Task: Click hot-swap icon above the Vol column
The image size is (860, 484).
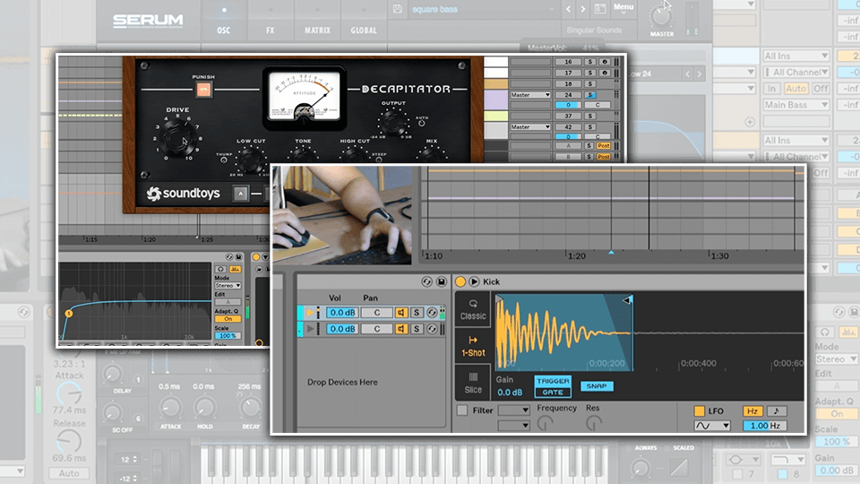Action: (x=426, y=281)
